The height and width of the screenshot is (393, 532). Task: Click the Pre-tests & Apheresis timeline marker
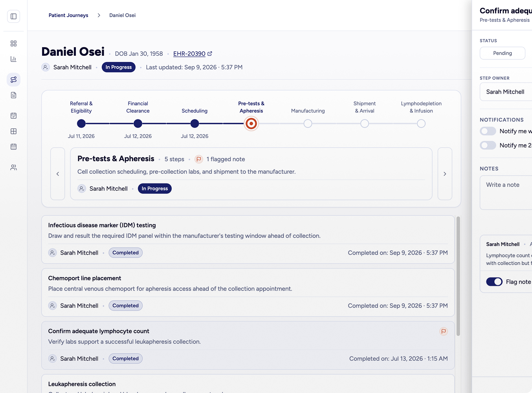(x=251, y=124)
